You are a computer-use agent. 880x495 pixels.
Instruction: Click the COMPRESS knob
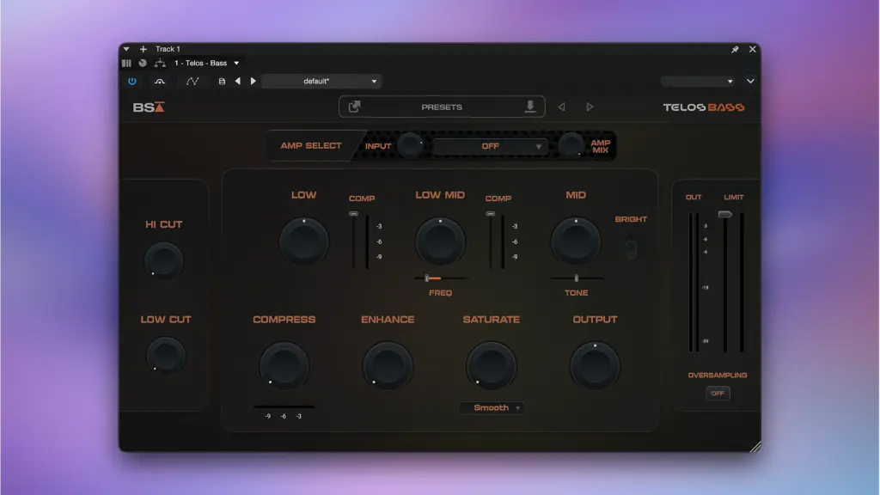click(284, 366)
